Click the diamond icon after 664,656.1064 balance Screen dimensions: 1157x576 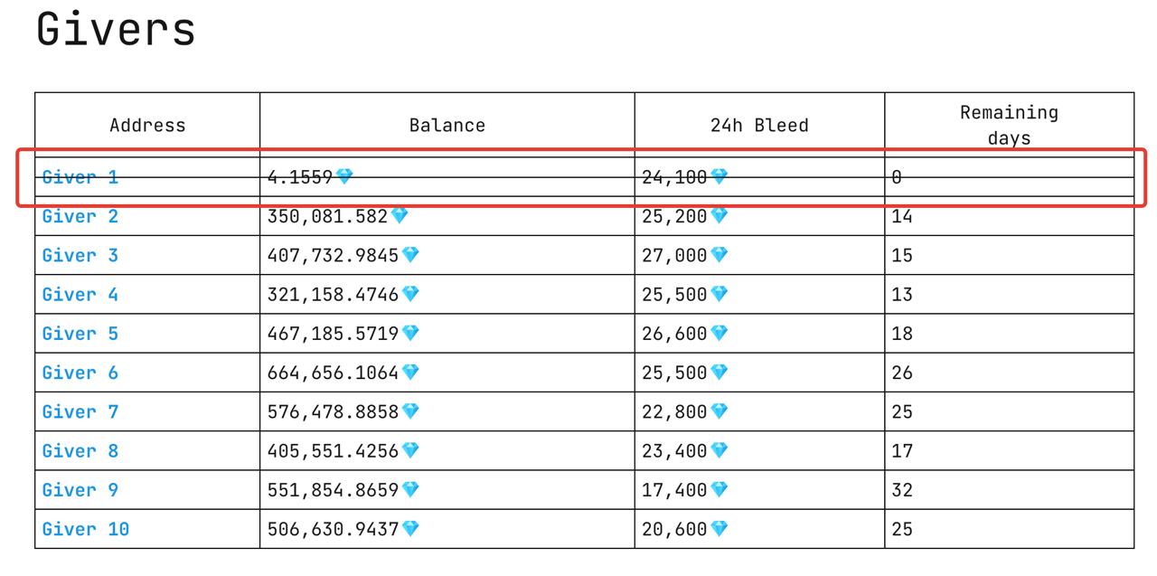click(410, 373)
